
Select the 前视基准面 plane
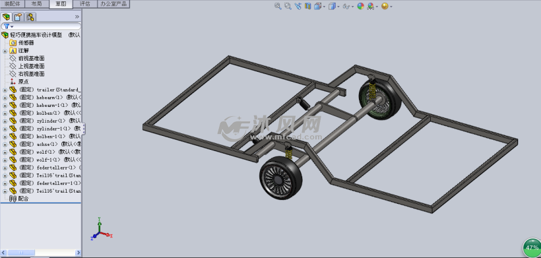coord(32,58)
